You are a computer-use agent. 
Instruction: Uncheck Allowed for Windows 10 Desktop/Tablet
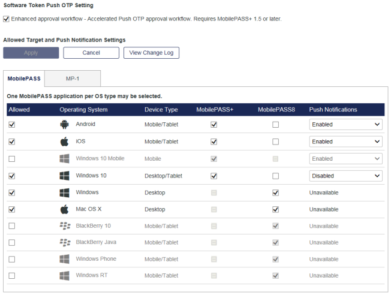click(12, 176)
